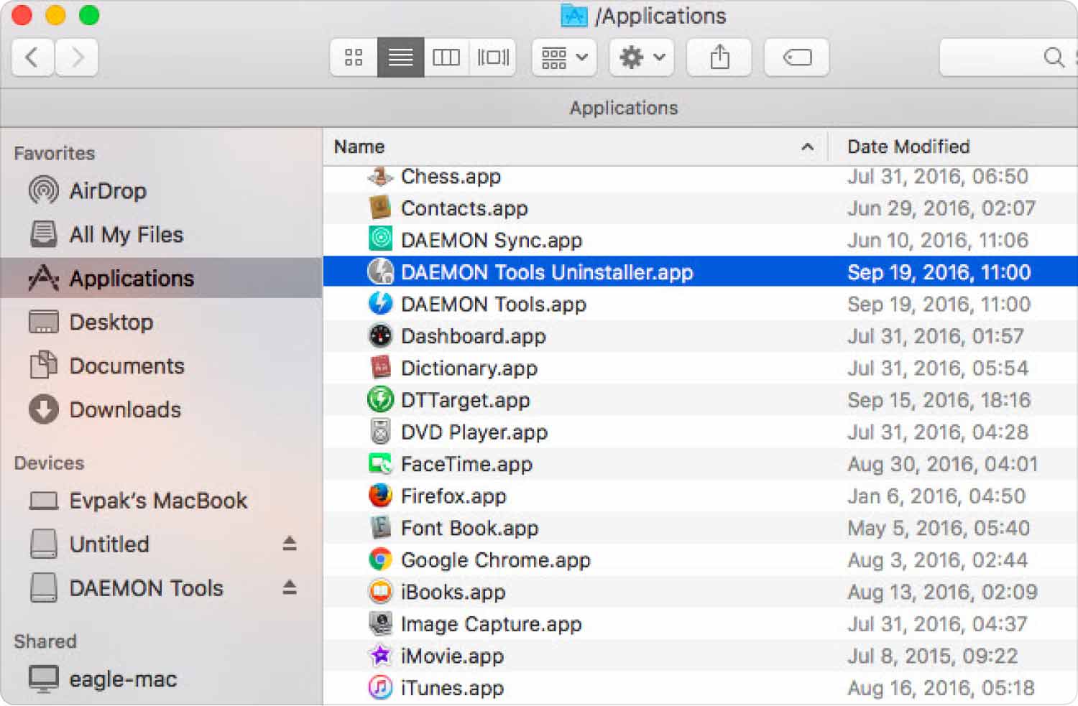Click the Dashboard.app icon

(380, 335)
